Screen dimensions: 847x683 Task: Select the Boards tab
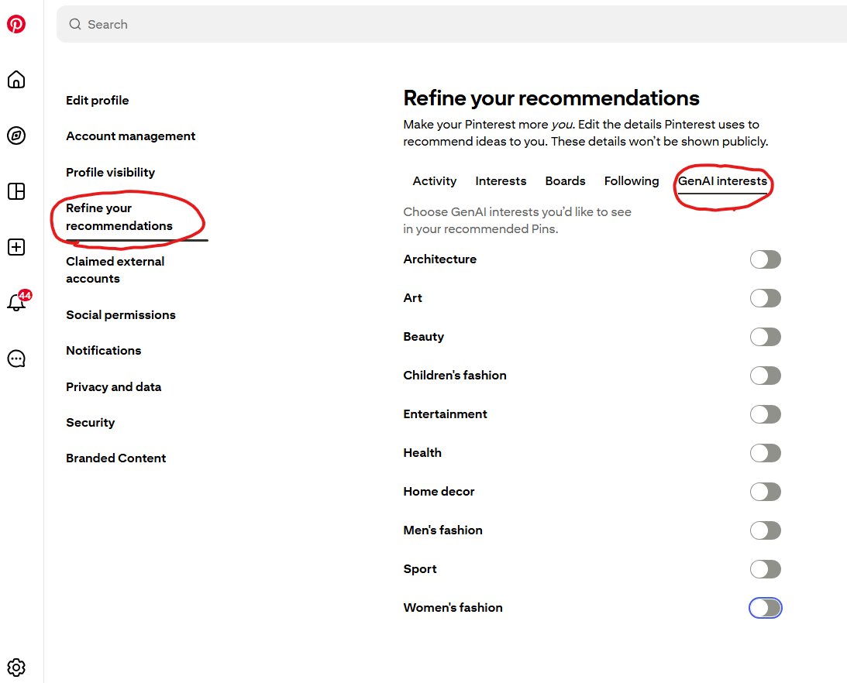[x=565, y=181]
